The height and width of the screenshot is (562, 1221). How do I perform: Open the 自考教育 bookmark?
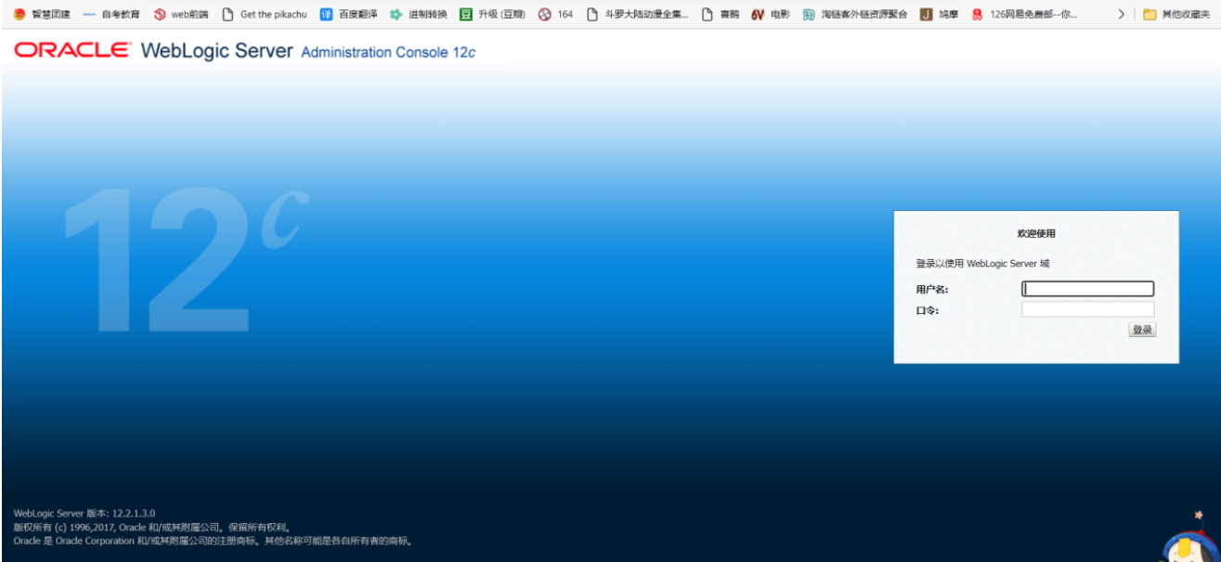pos(112,15)
